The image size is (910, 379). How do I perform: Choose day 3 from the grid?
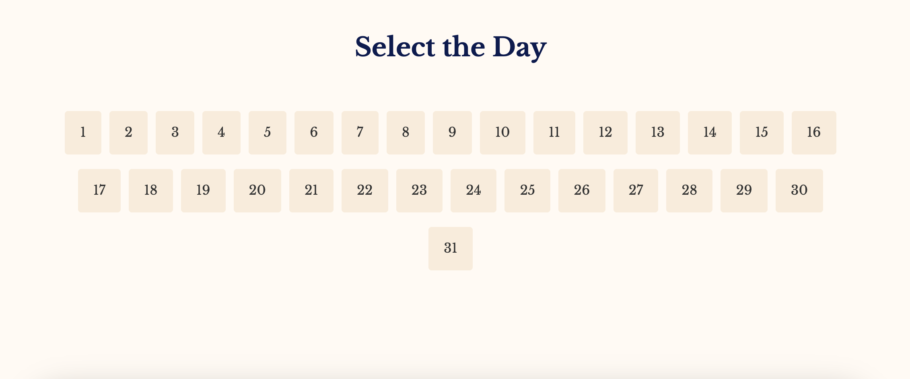[x=175, y=133]
